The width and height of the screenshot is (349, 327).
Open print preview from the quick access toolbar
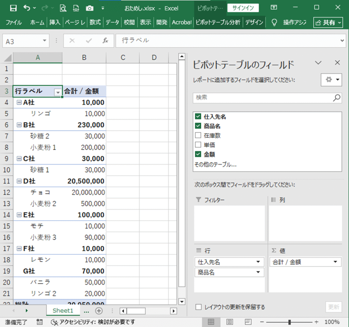pos(63,8)
